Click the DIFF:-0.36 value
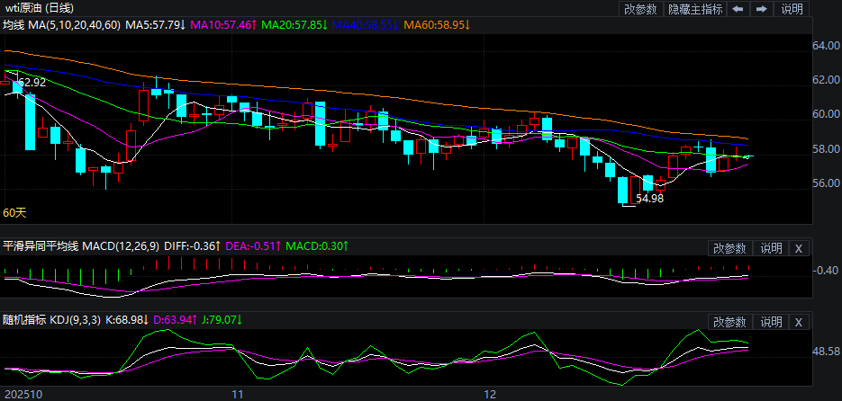Viewport: 842px width, 401px height. pyautogui.click(x=192, y=246)
